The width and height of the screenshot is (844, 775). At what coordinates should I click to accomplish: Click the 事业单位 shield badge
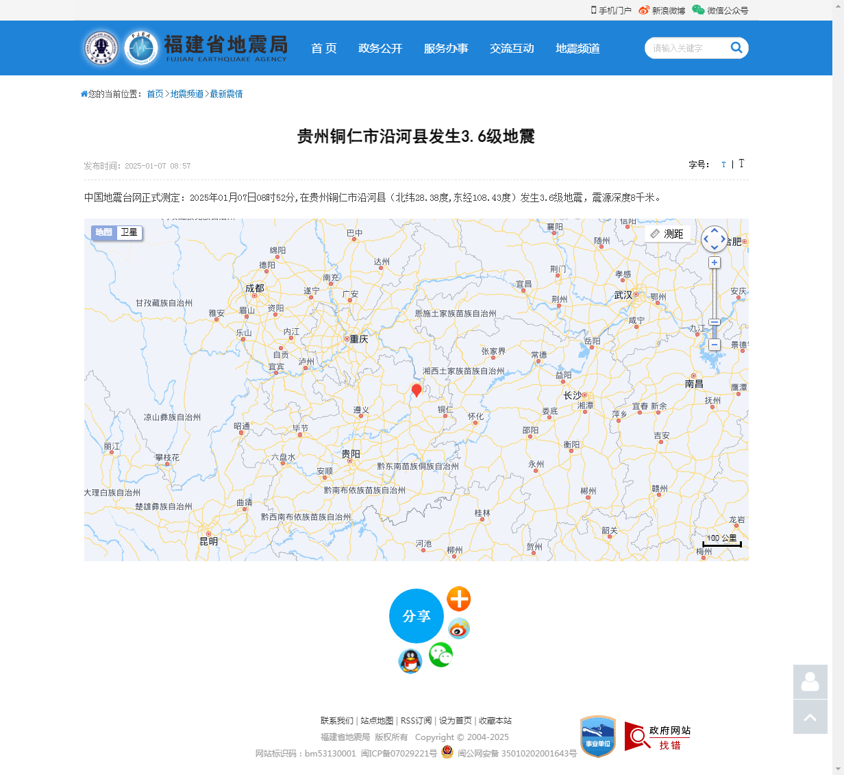pyautogui.click(x=598, y=737)
